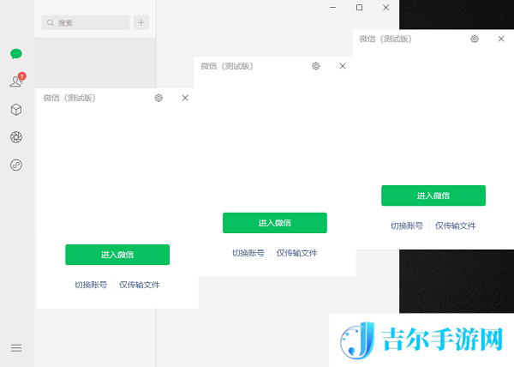This screenshot has width=514, height=367.
Task: Click 切换账号 in rightmost login window
Action: click(x=407, y=226)
